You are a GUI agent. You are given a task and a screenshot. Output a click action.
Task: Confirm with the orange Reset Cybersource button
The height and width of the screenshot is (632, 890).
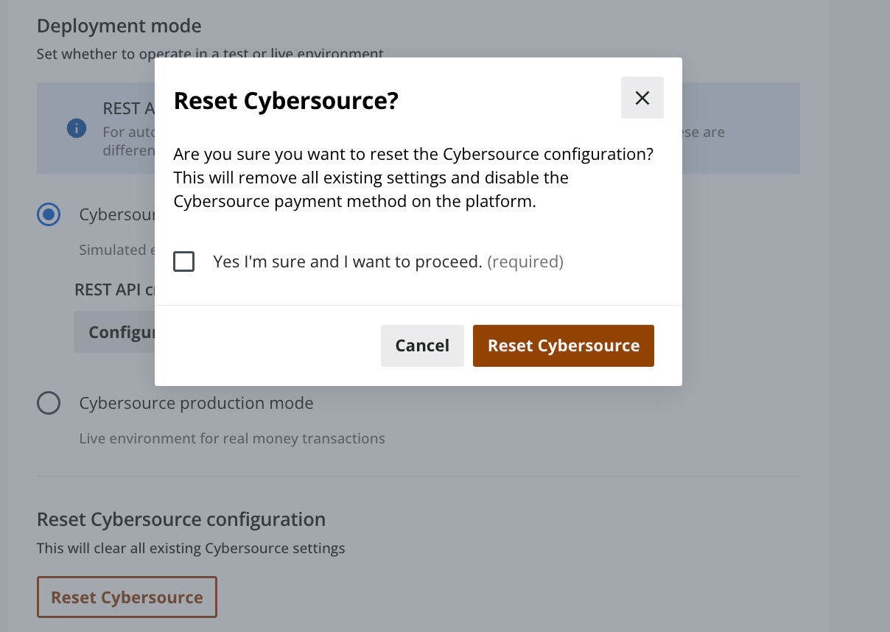click(563, 345)
